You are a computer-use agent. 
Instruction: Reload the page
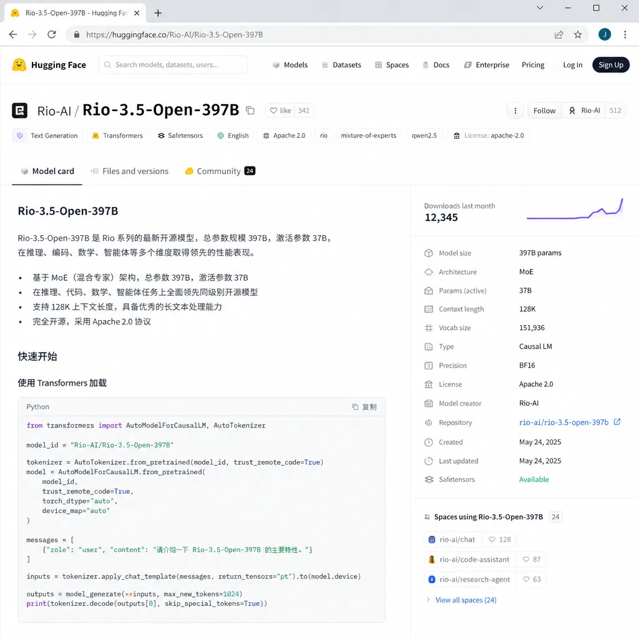tap(52, 35)
